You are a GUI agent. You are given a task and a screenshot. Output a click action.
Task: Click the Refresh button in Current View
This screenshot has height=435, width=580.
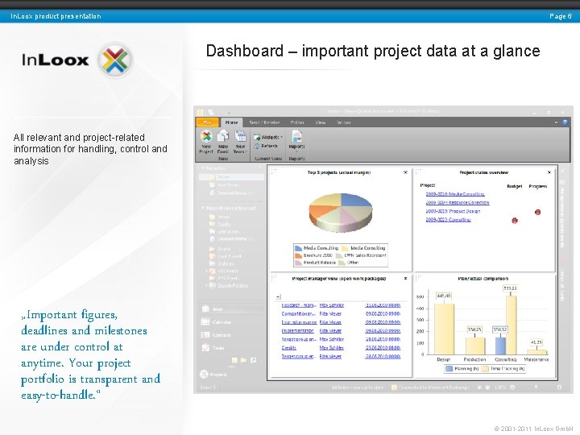click(x=266, y=146)
